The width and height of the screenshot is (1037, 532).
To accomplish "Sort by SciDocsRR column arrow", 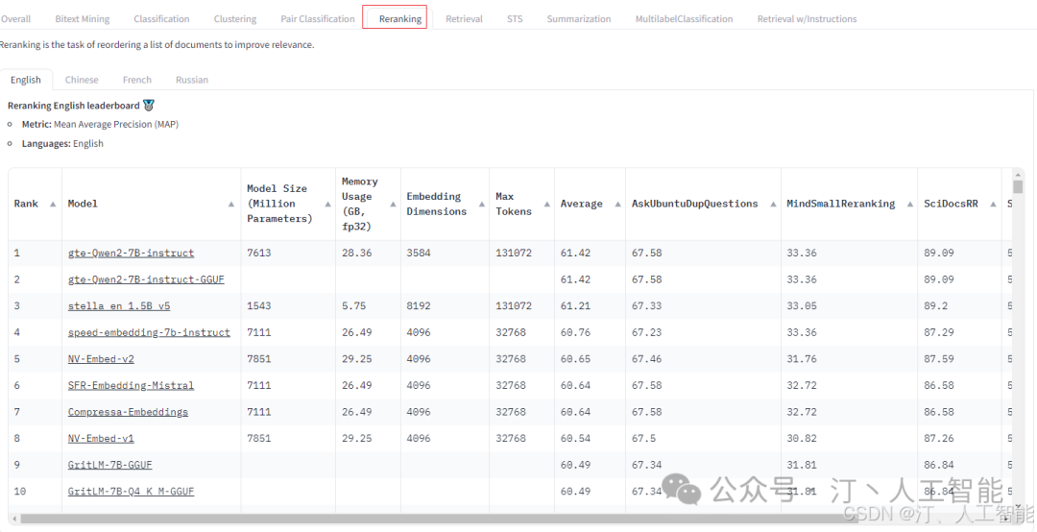I will 992,205.
